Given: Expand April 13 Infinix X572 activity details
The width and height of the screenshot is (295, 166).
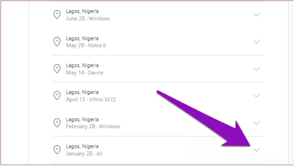Looking at the screenshot, I should click(257, 96).
